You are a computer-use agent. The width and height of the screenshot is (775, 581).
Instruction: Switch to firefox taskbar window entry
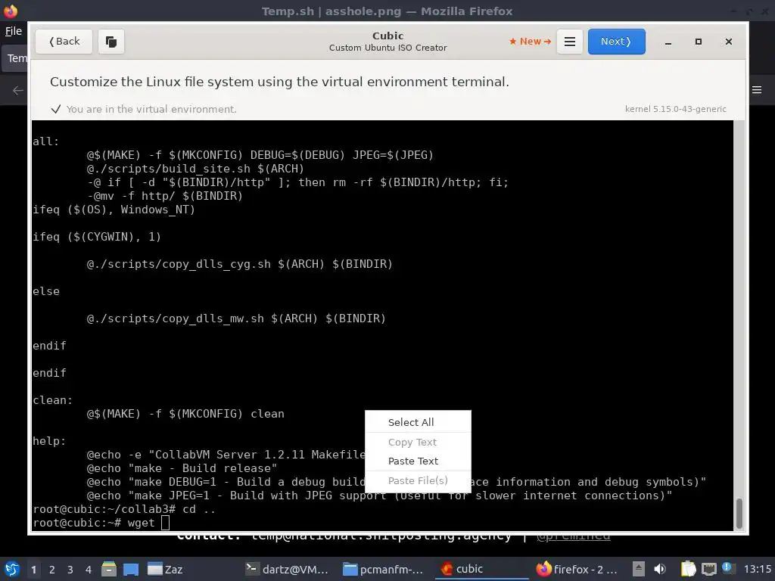[x=577, y=569]
